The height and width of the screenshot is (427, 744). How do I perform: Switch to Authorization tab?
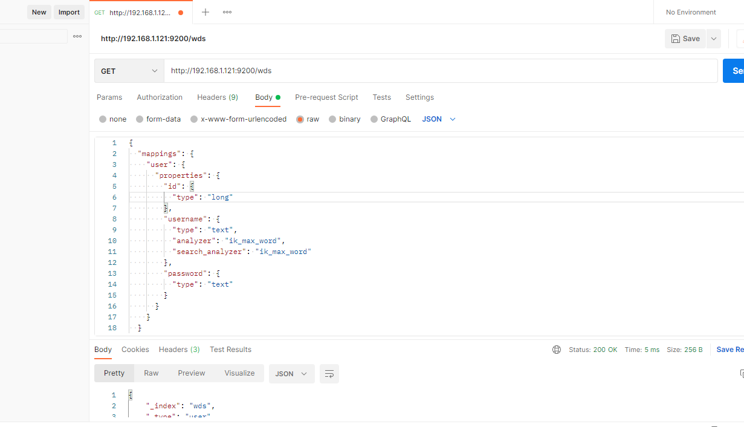pyautogui.click(x=160, y=97)
